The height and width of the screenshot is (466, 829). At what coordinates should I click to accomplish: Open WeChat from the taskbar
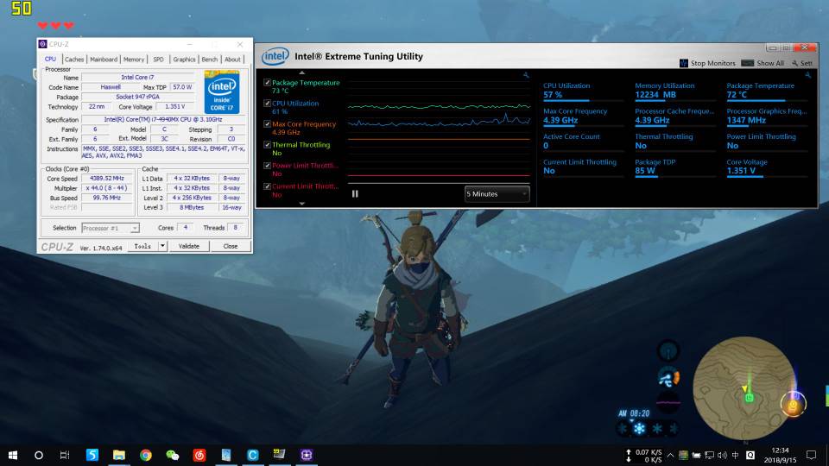tap(173, 455)
